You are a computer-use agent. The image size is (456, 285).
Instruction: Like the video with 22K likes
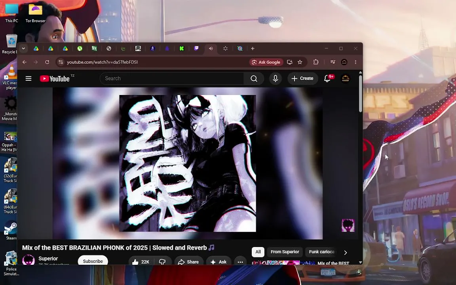[141, 262]
